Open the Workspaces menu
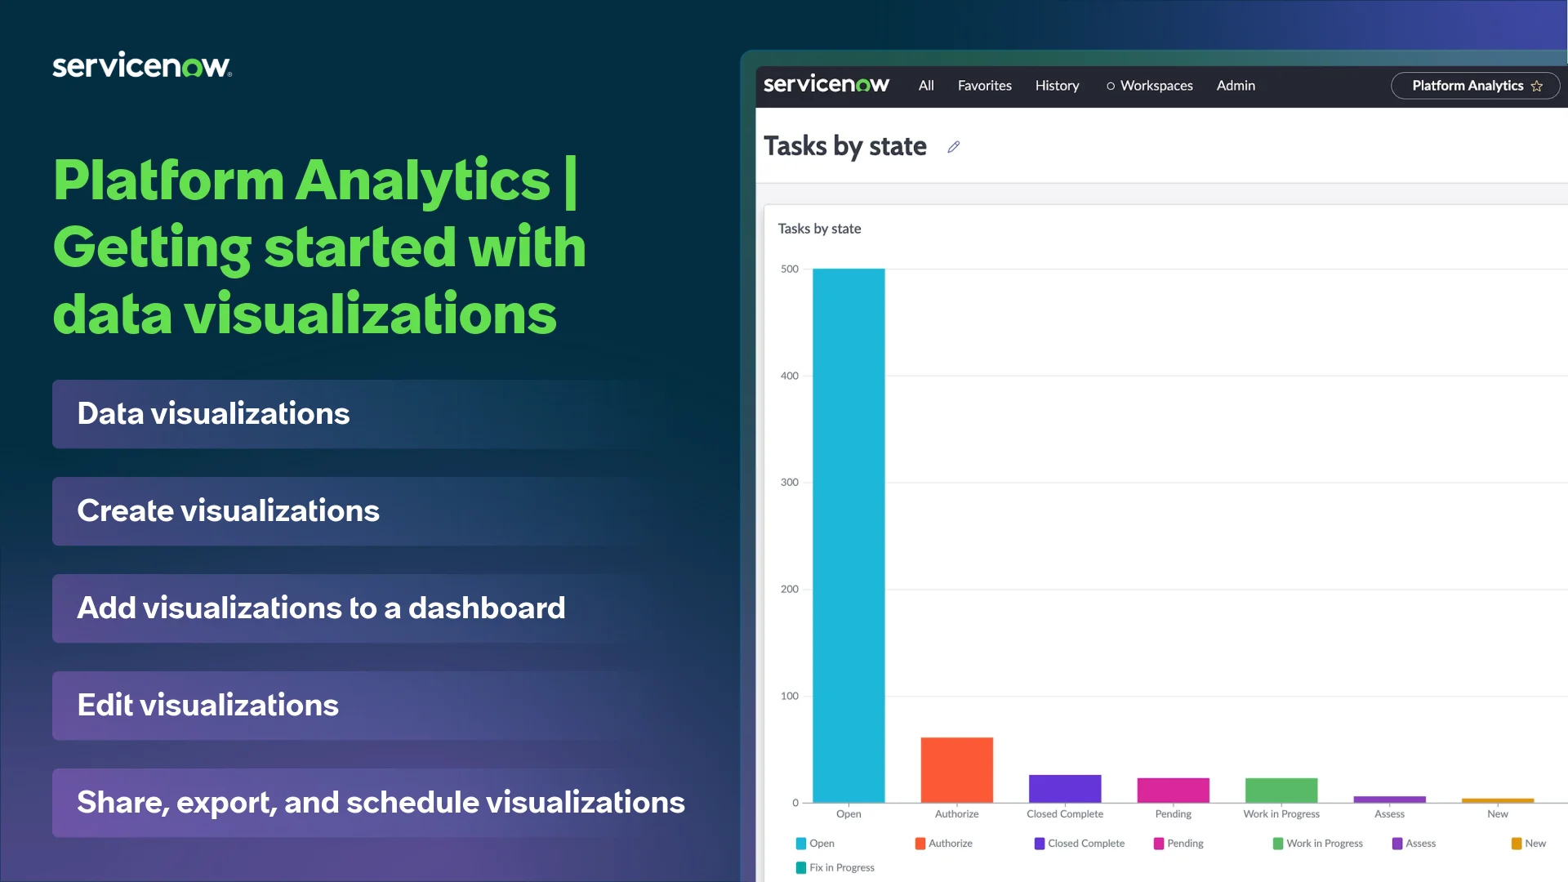Viewport: 1568px width, 882px height. coord(1156,85)
